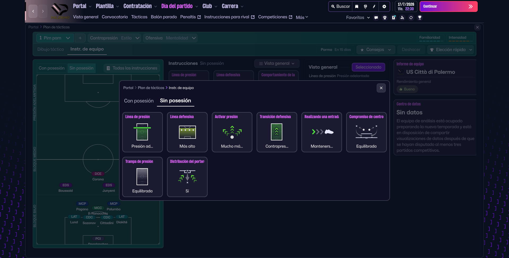
Task: Click the globe icon beside search
Action: point(365,7)
